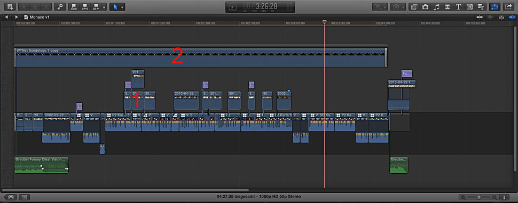Open the edit mode dropdown arrow

[104, 7]
